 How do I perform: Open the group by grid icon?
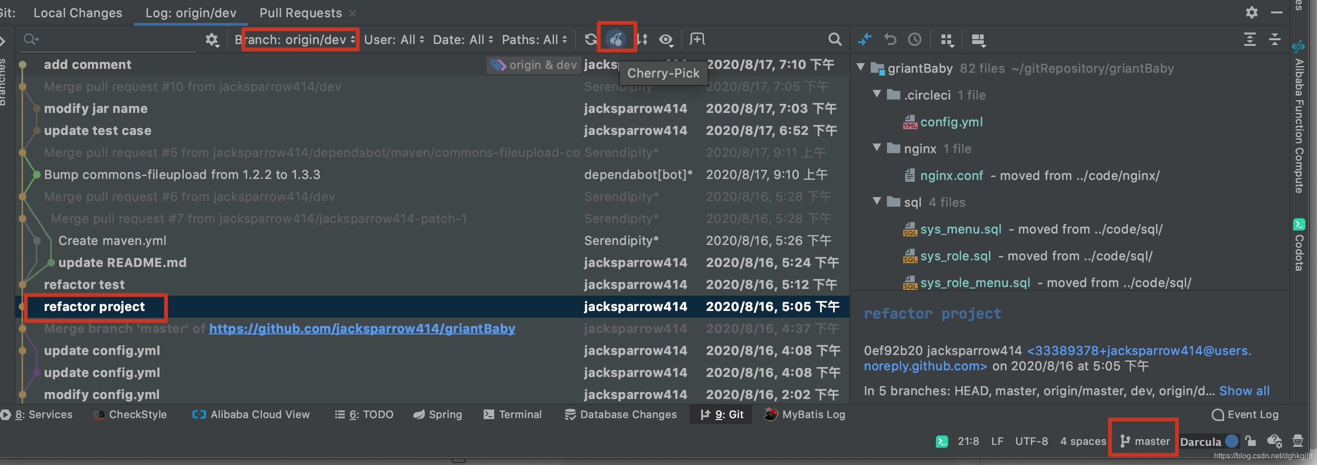(x=947, y=40)
